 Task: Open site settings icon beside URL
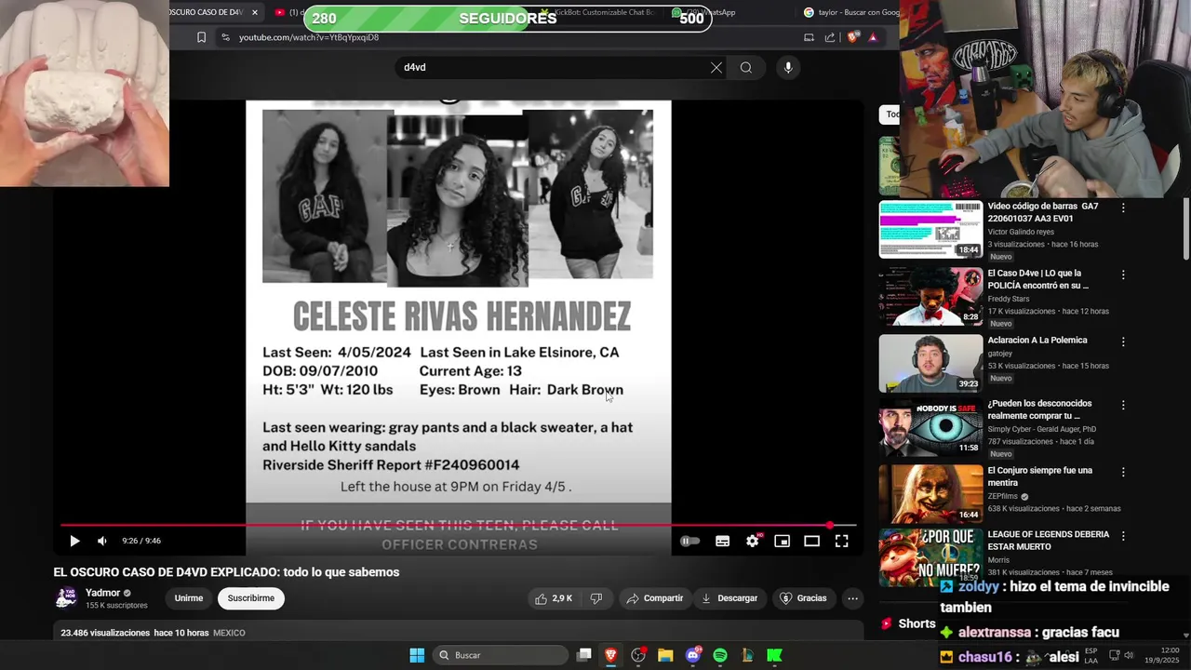click(x=225, y=37)
